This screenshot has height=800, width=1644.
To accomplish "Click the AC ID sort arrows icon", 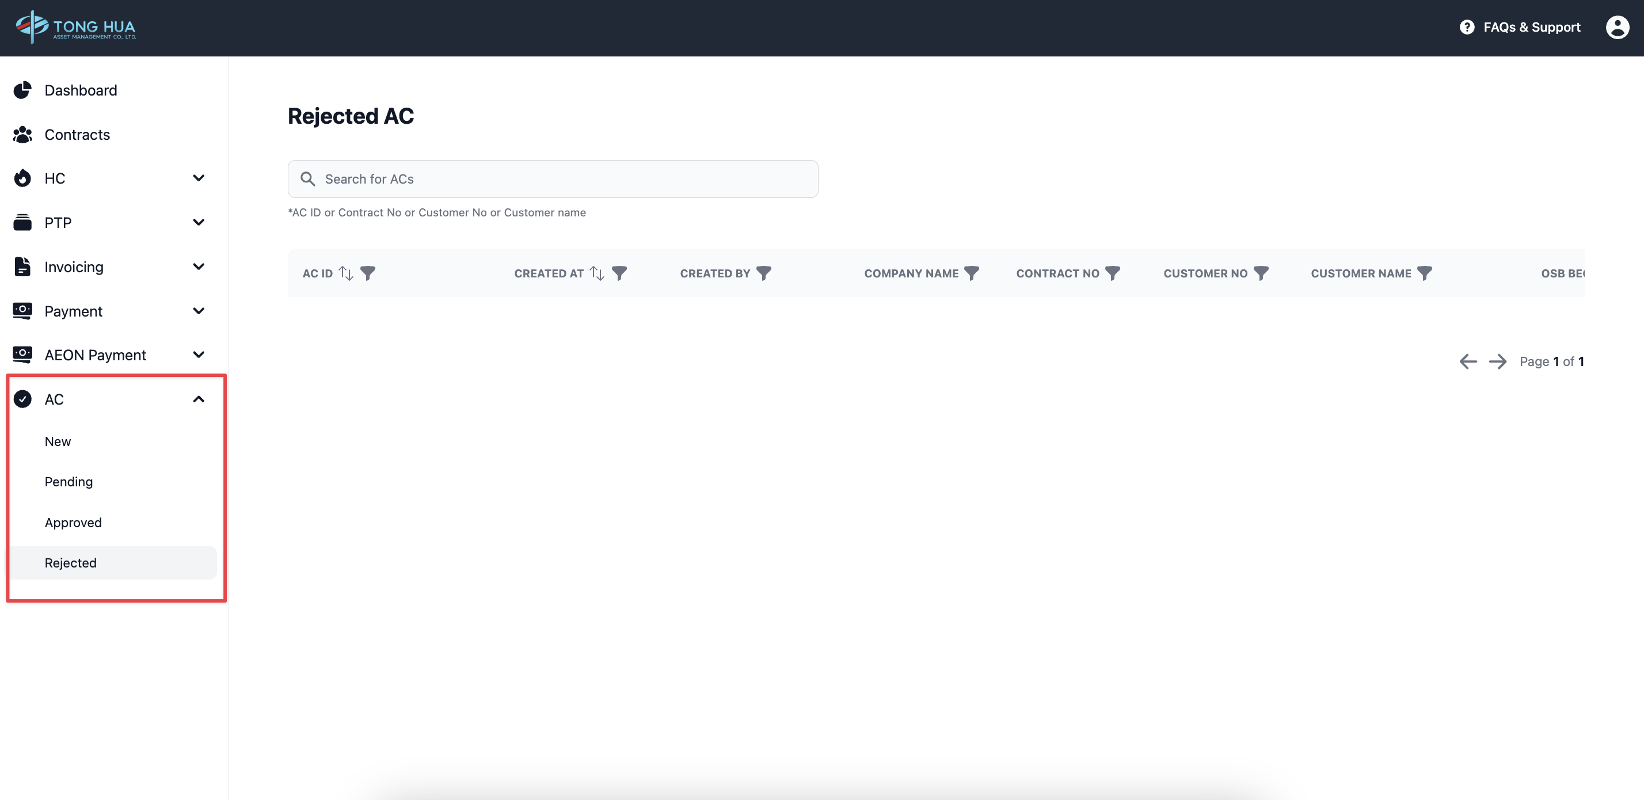I will click(x=346, y=273).
